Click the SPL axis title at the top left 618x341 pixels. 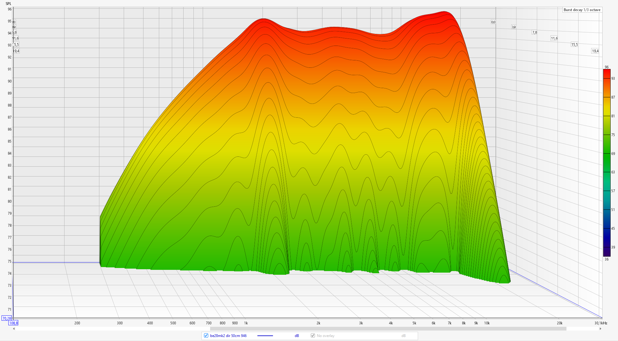pyautogui.click(x=8, y=4)
